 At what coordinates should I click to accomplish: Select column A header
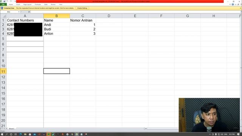(x=25, y=16)
